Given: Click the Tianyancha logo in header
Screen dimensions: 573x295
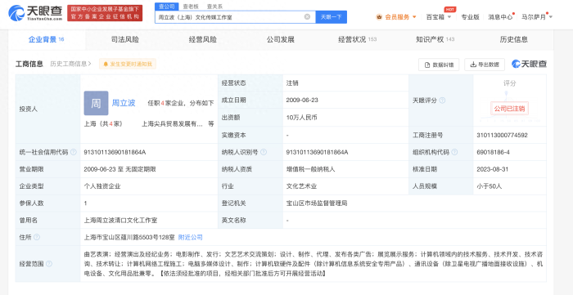Looking at the screenshot, I should [35, 13].
